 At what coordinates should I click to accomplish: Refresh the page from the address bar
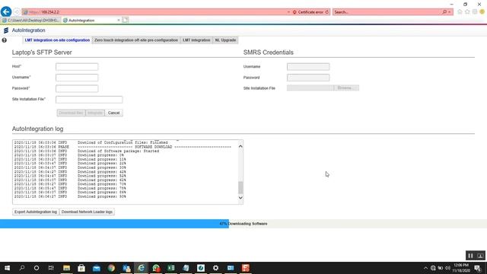[327, 12]
